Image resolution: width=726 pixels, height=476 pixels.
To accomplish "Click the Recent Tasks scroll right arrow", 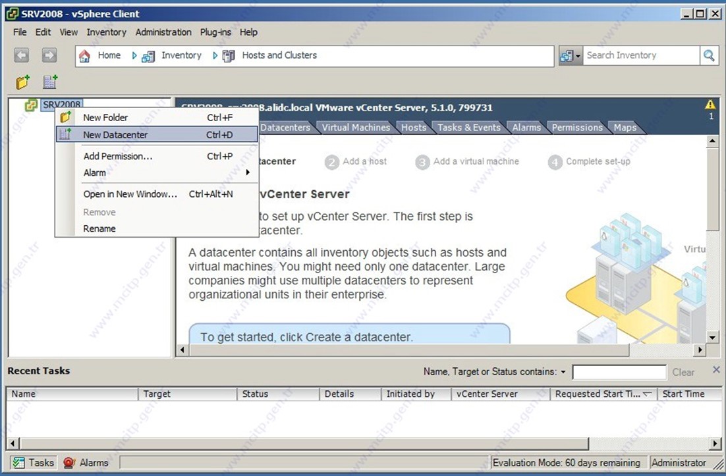I will click(716, 444).
